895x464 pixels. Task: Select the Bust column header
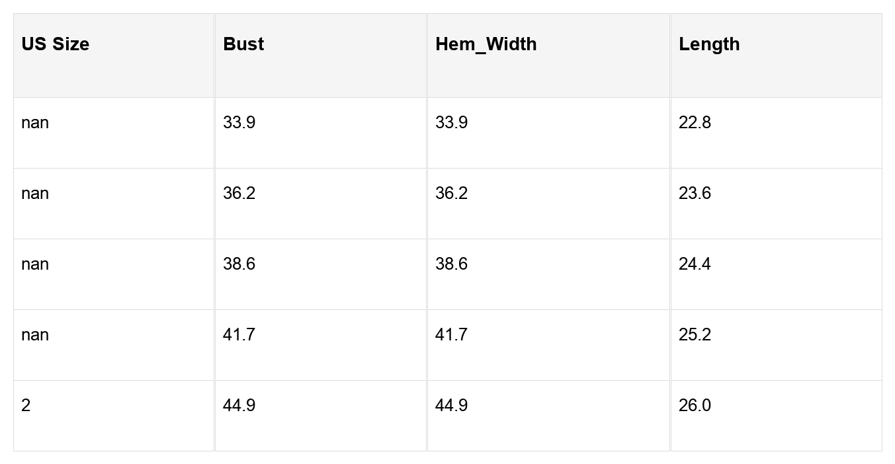click(x=321, y=56)
